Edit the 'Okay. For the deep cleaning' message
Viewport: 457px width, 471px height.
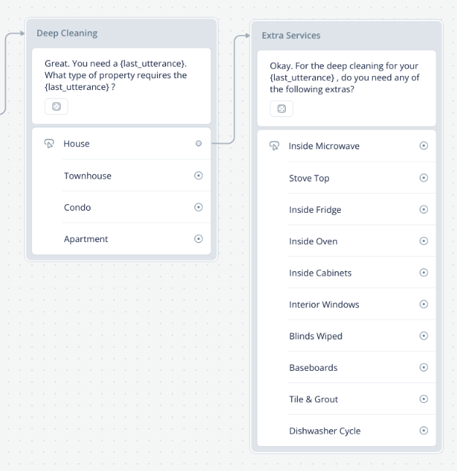pyautogui.click(x=344, y=78)
